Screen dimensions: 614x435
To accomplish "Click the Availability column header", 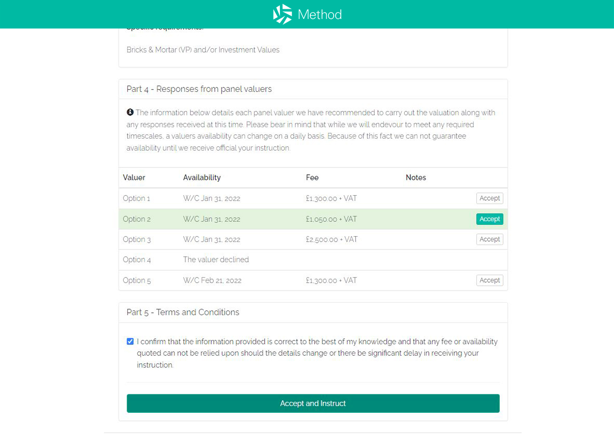I will click(202, 177).
